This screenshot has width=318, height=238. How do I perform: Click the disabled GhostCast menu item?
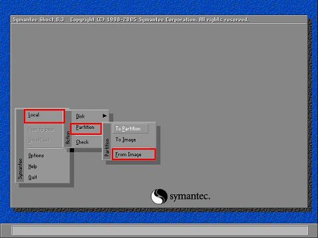coord(38,140)
